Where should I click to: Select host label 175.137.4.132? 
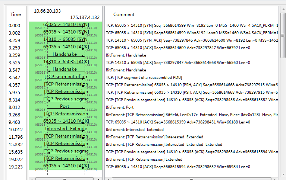click(x=85, y=17)
